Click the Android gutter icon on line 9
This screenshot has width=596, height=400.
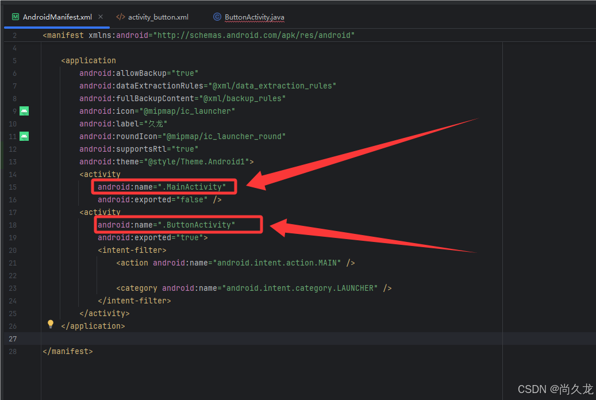tap(24, 111)
